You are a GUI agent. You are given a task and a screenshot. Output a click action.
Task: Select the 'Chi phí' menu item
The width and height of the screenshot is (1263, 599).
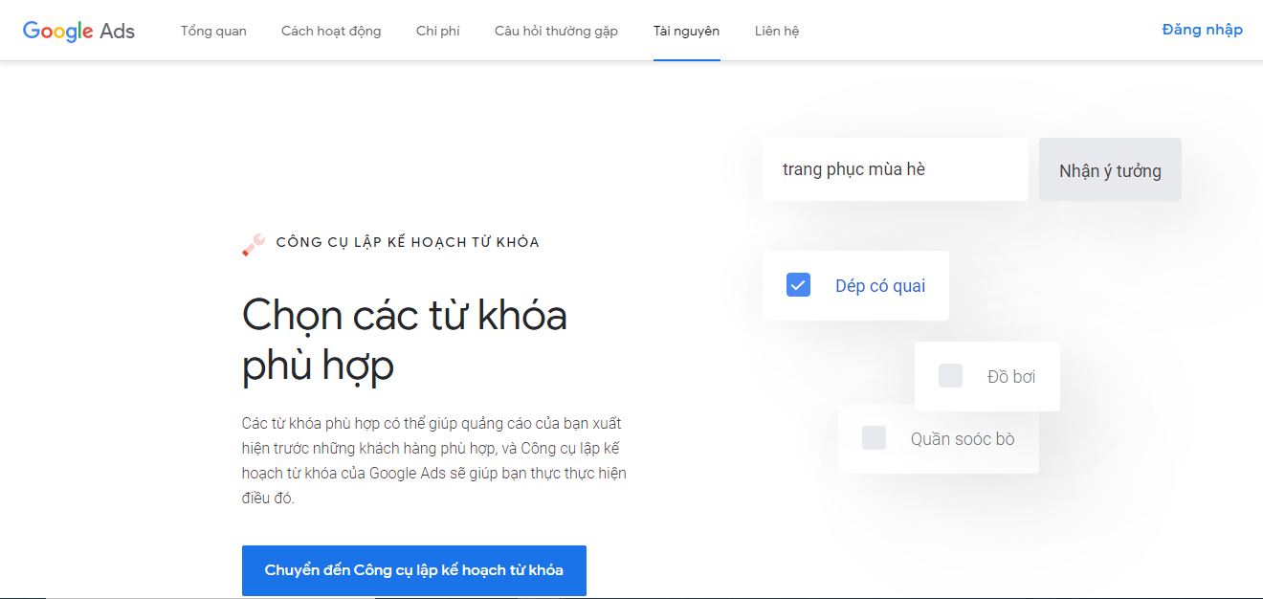click(437, 31)
